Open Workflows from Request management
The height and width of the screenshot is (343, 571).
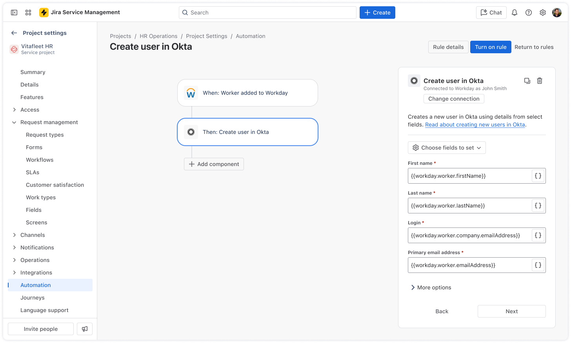(x=39, y=160)
